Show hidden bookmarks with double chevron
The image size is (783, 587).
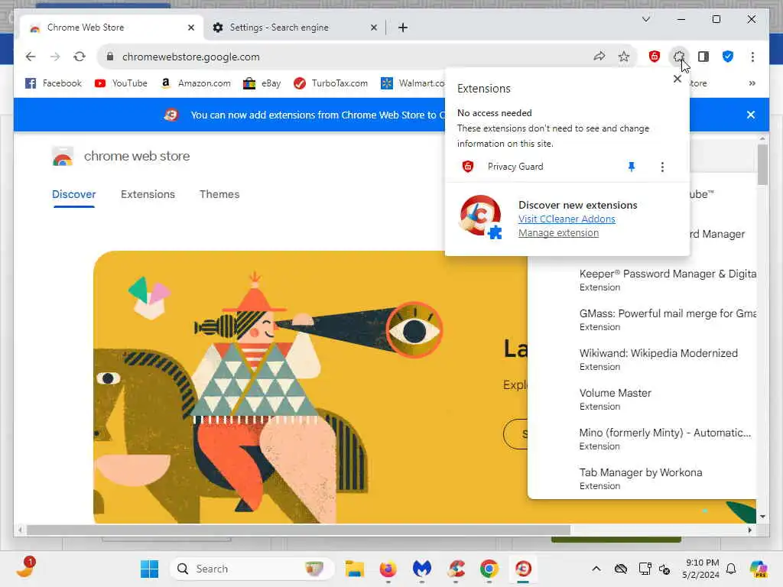[x=752, y=83]
